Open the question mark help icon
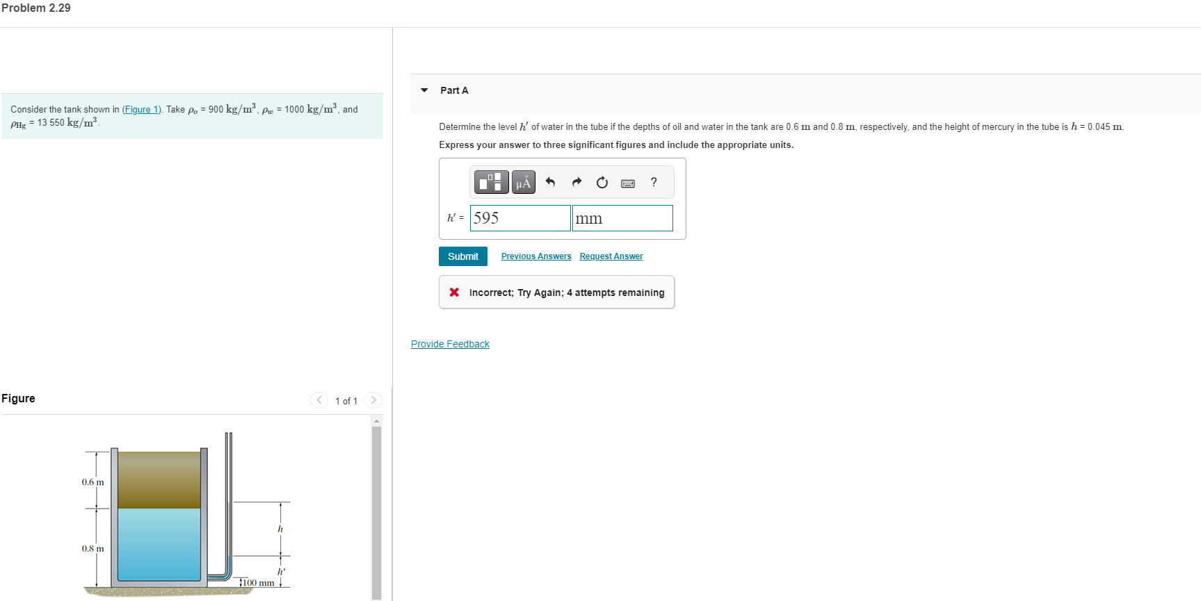This screenshot has width=1201, height=601. pyautogui.click(x=654, y=182)
